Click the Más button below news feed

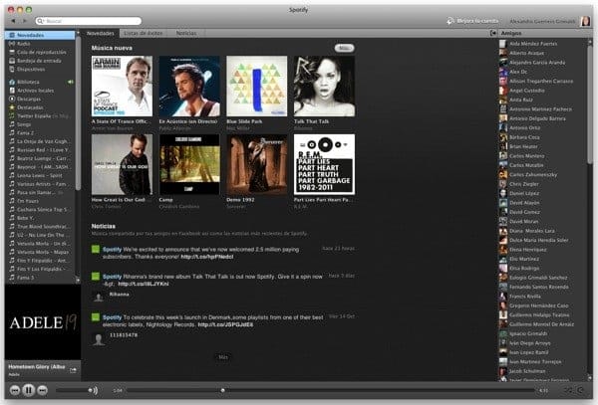pyautogui.click(x=223, y=357)
